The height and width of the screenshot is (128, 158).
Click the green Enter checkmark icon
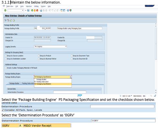pos(5,10)
